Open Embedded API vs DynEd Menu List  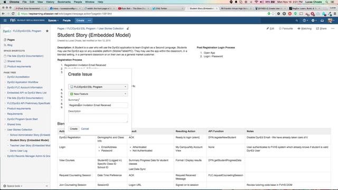[27, 93]
